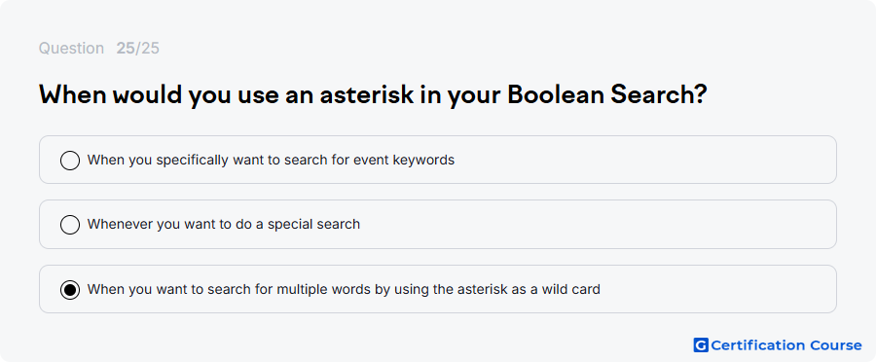Screen dimensions: 876x362
Task: Click the answer text about event keywords
Action: coord(271,161)
